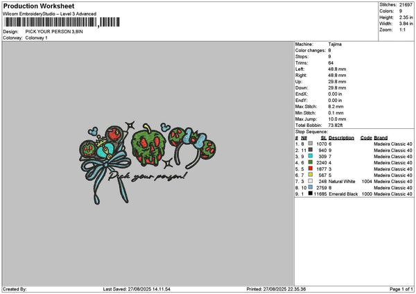Viewport: 416px width, 294px height.
Task: Click the Stitches value 21697
Action: click(x=406, y=5)
